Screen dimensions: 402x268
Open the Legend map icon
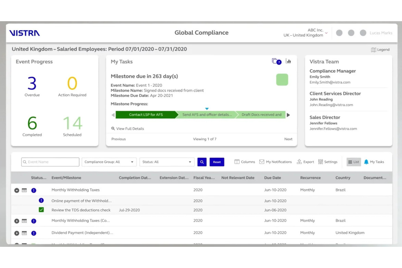tap(373, 50)
